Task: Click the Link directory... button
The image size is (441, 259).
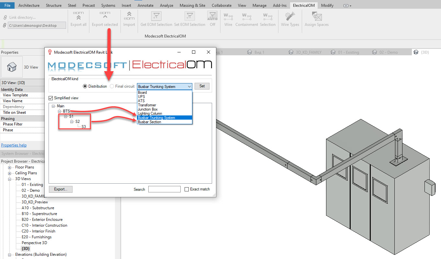Action: tap(22, 17)
